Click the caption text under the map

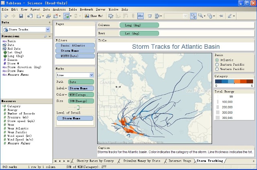click(x=175, y=152)
